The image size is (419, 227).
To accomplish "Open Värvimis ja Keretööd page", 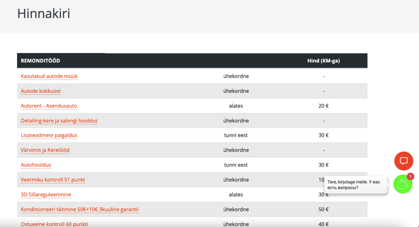I will tap(45, 150).
